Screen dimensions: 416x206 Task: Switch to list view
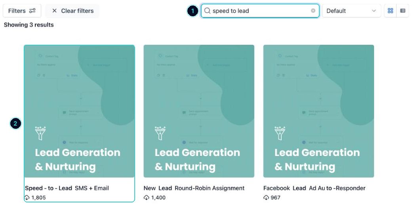click(x=403, y=11)
